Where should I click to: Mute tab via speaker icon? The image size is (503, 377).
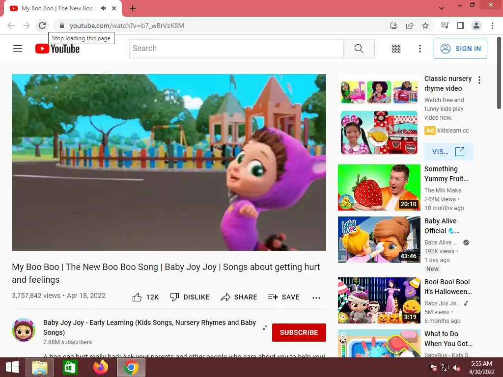tap(103, 8)
